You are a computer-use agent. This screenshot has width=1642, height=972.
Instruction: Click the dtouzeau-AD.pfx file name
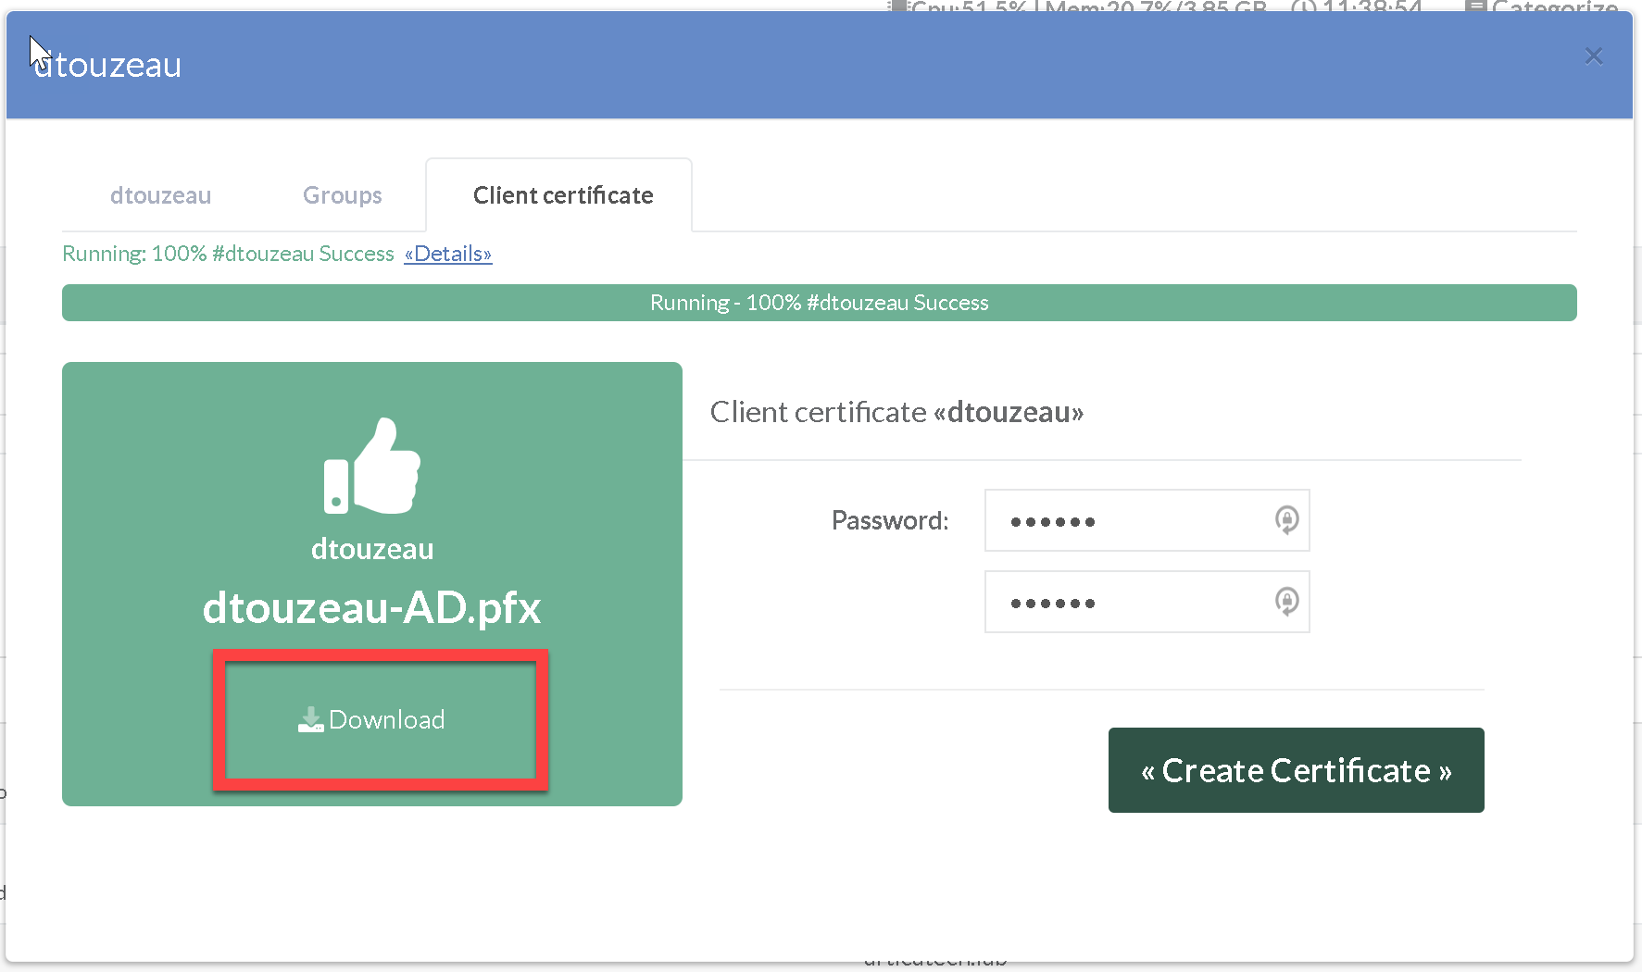[371, 607]
